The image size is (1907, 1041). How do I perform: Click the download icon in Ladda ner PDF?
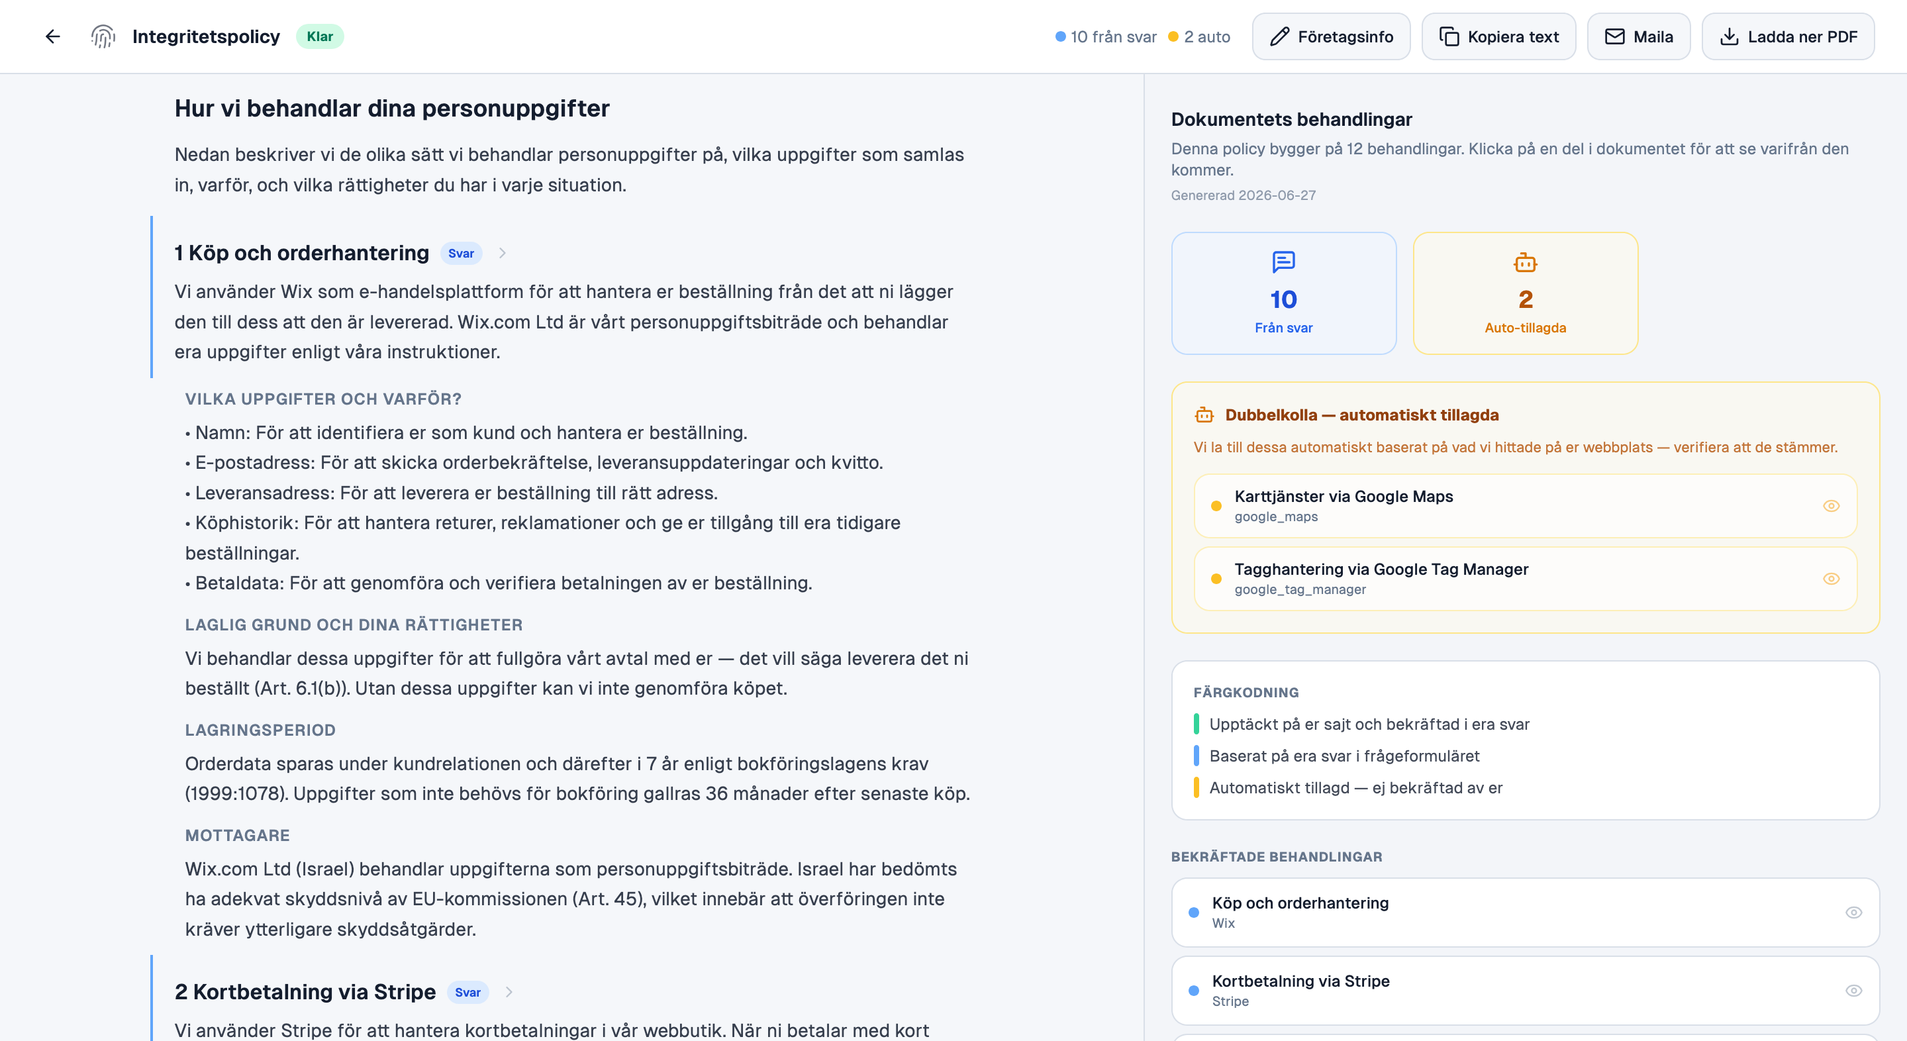click(1730, 36)
